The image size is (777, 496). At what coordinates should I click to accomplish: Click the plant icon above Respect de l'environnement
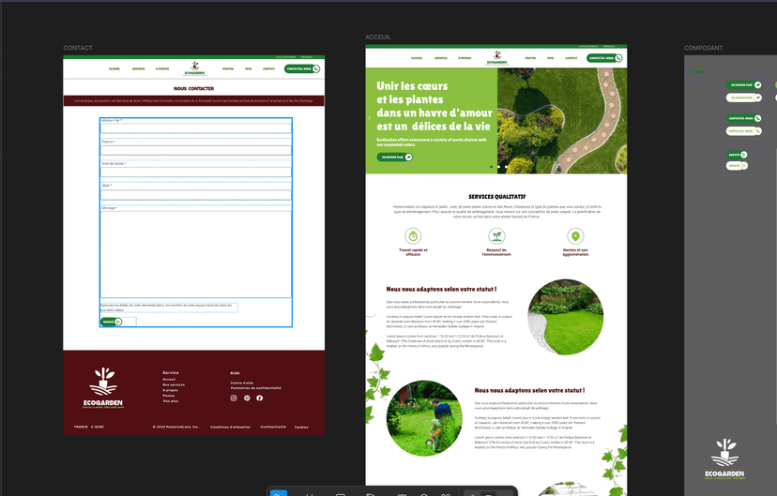(496, 236)
